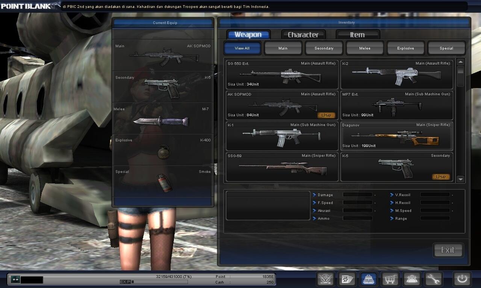Select the Smoke special equip slot

(163, 181)
